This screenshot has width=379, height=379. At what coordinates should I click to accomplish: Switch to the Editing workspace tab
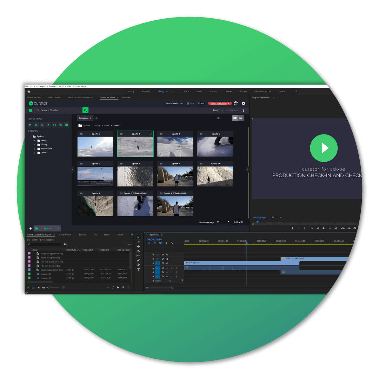pos(161,91)
